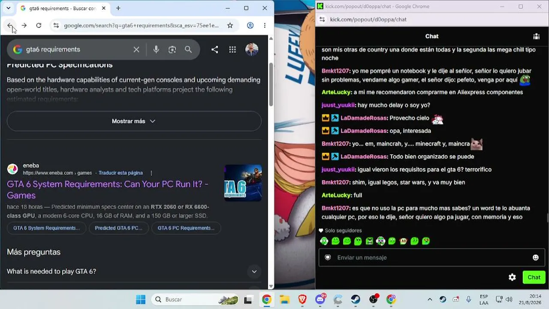Screen dimensions: 549x309
Task: Open File Explorer from the taskbar
Action: pos(284,300)
